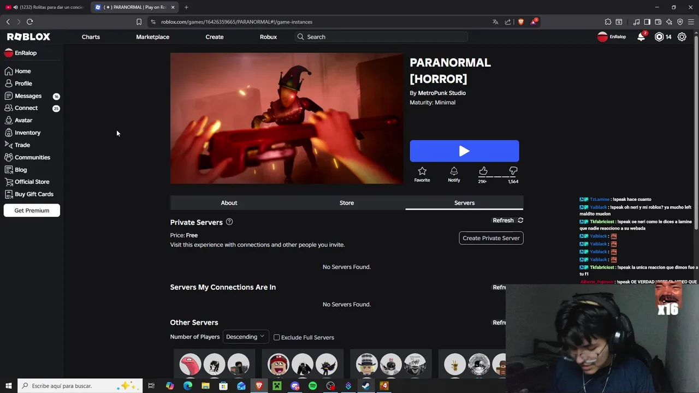Tick the Exclude Full Servers checkbox
This screenshot has width=699, height=393.
[x=277, y=337]
